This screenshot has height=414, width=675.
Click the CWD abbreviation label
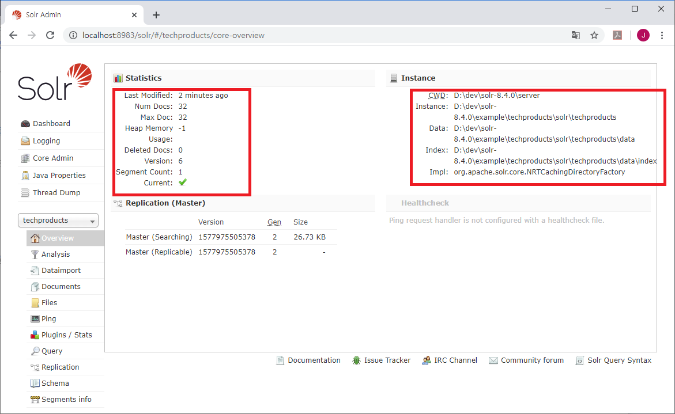click(x=438, y=96)
